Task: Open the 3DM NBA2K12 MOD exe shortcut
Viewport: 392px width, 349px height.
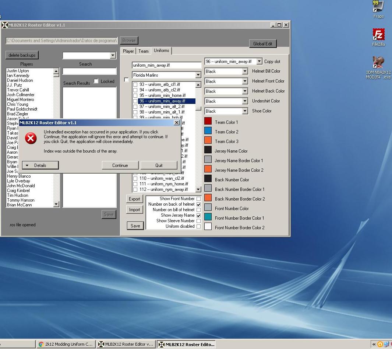Action: (378, 67)
